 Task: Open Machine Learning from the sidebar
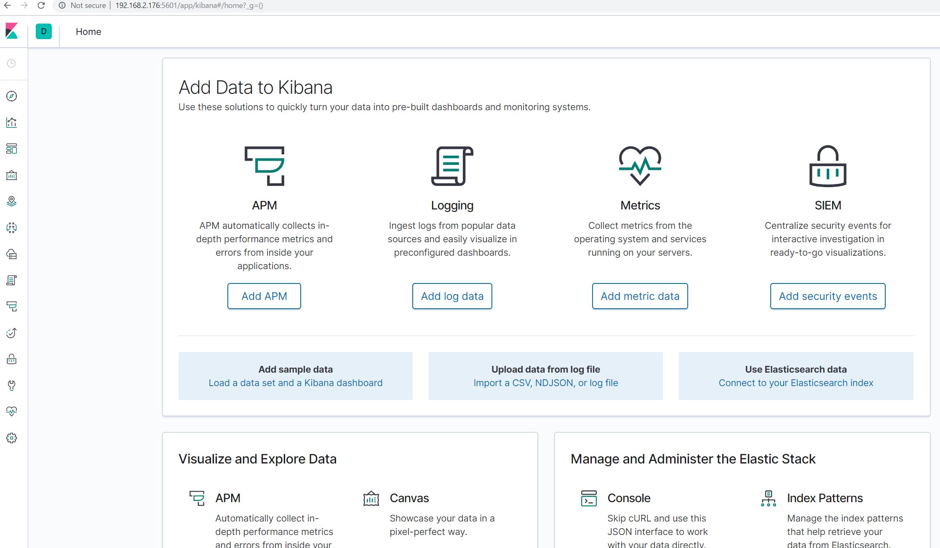[12, 228]
